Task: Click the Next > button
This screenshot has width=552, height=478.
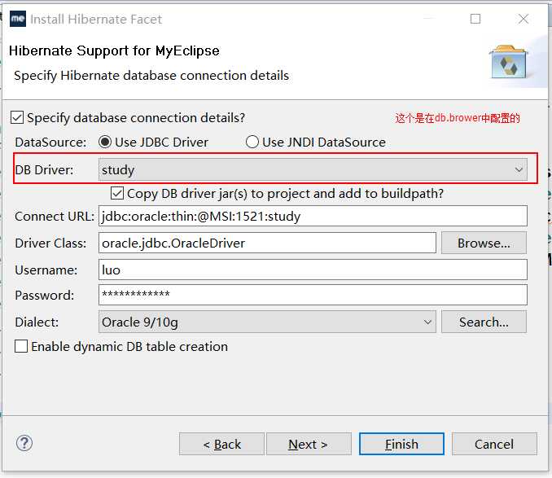Action: point(309,444)
